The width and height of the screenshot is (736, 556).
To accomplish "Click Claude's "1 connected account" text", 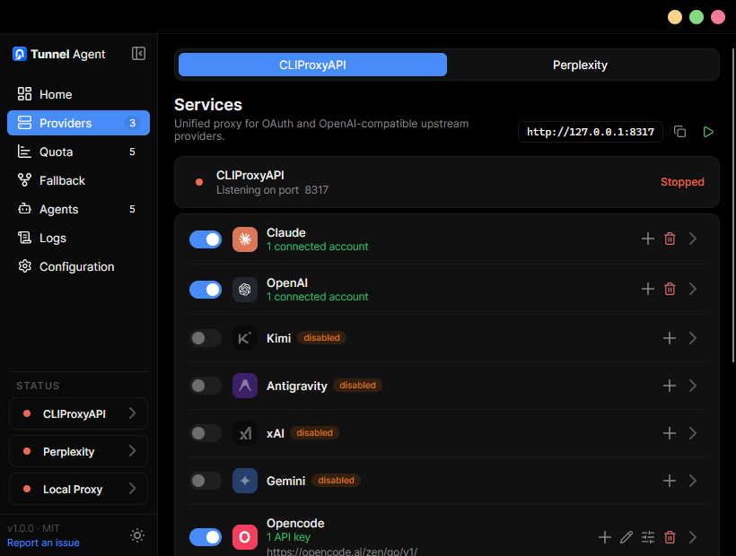I will [x=318, y=247].
